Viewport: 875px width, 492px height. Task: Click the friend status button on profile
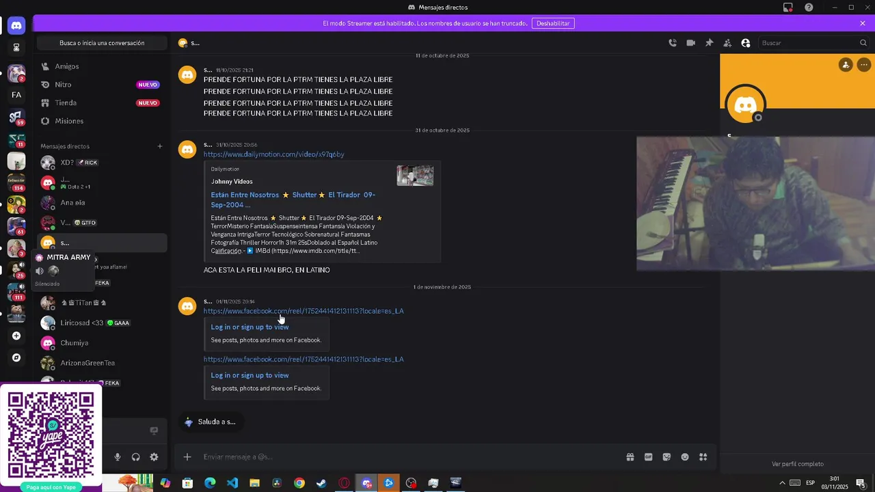(846, 65)
